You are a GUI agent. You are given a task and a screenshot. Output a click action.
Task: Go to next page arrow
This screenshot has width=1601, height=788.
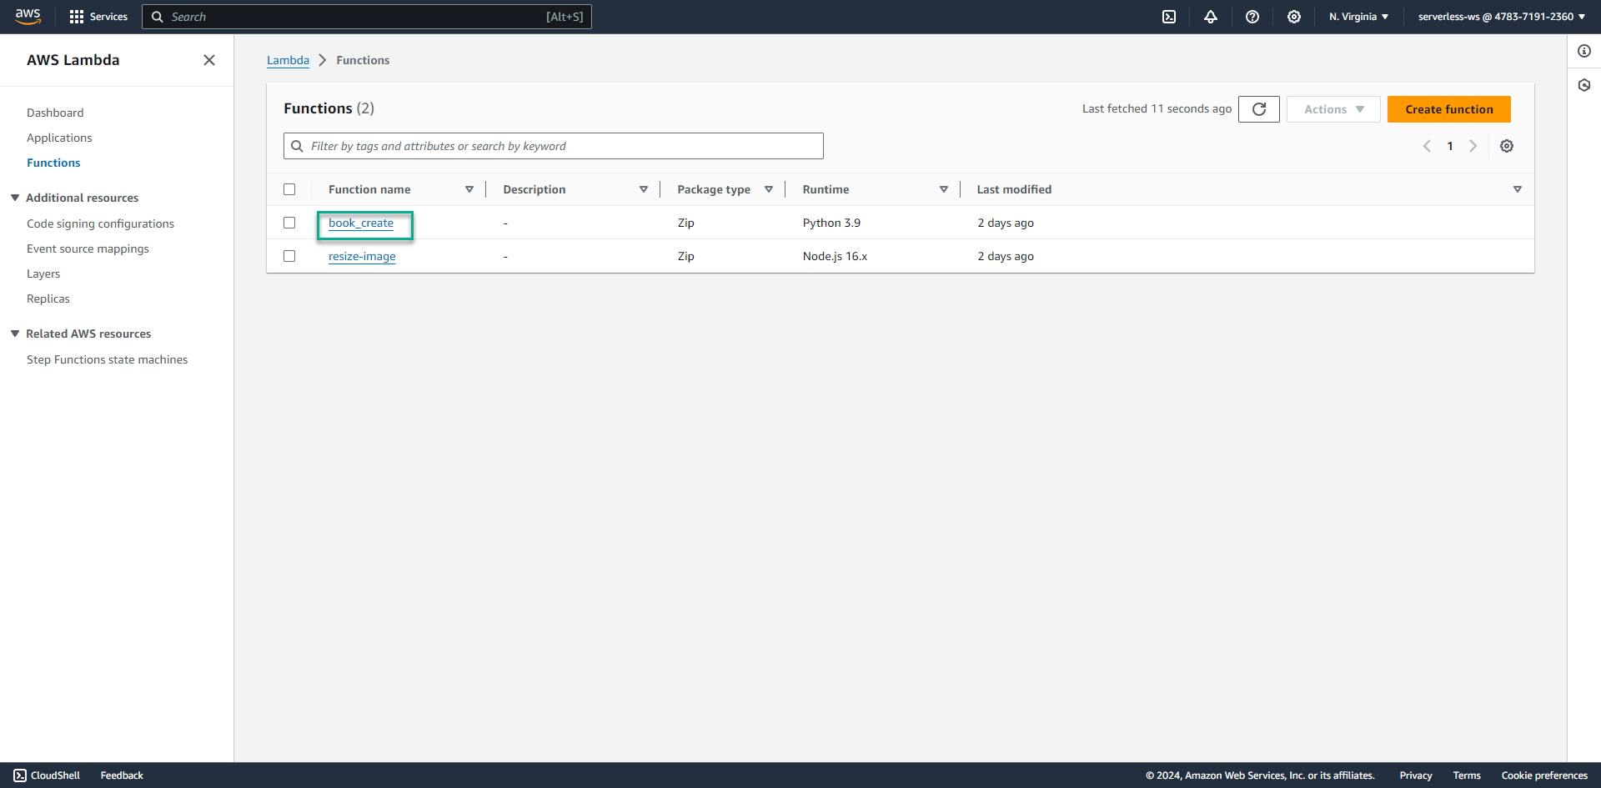pyautogui.click(x=1473, y=146)
